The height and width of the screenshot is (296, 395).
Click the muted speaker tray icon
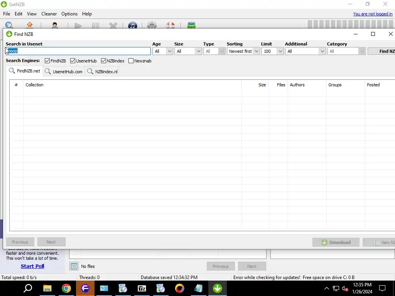click(x=345, y=288)
